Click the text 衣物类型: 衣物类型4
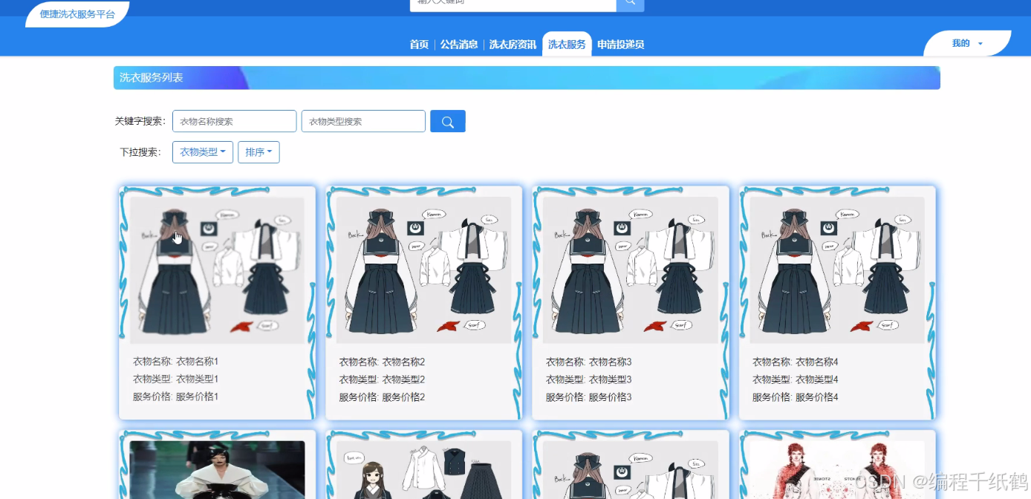Screen dimensions: 1031x499 (796, 380)
